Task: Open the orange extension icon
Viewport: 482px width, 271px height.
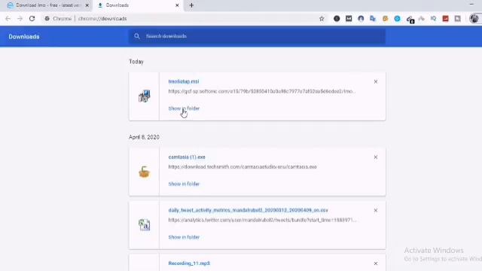Action: pos(385,19)
